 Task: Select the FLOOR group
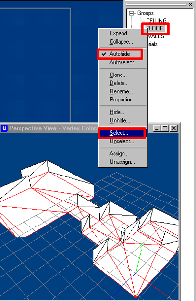(x=155, y=28)
